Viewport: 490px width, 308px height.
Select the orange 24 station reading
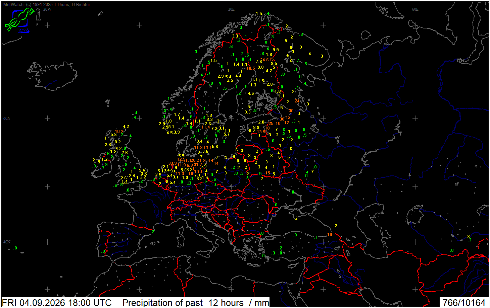pyautogui.click(x=297, y=101)
